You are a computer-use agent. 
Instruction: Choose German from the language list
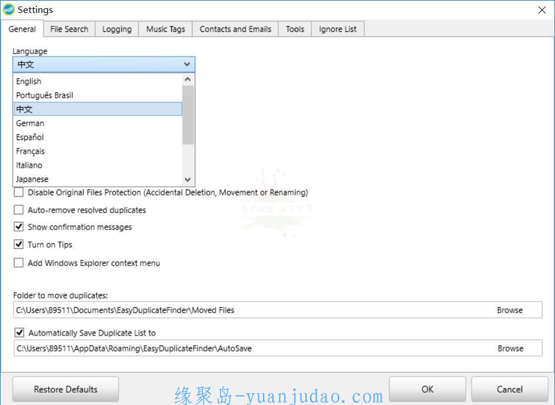98,123
